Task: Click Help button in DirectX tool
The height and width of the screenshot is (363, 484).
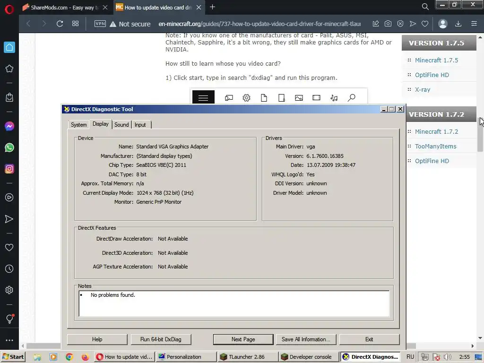Action: [97, 339]
